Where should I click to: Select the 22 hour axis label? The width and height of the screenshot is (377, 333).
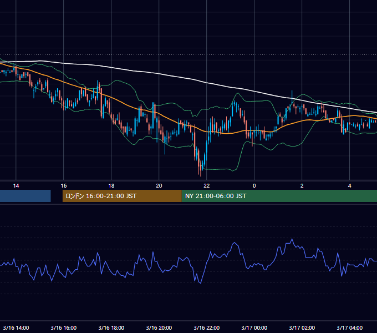[x=207, y=186]
